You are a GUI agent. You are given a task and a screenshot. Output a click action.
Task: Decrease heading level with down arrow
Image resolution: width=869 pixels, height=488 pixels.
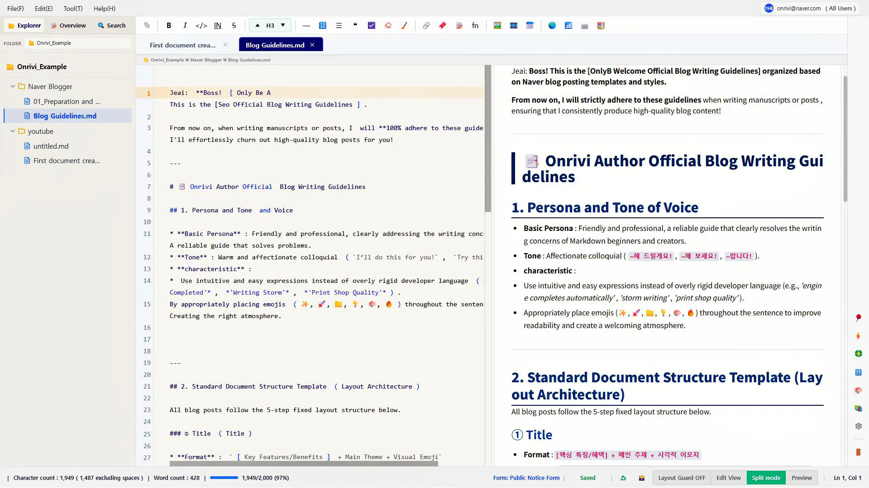pos(283,25)
